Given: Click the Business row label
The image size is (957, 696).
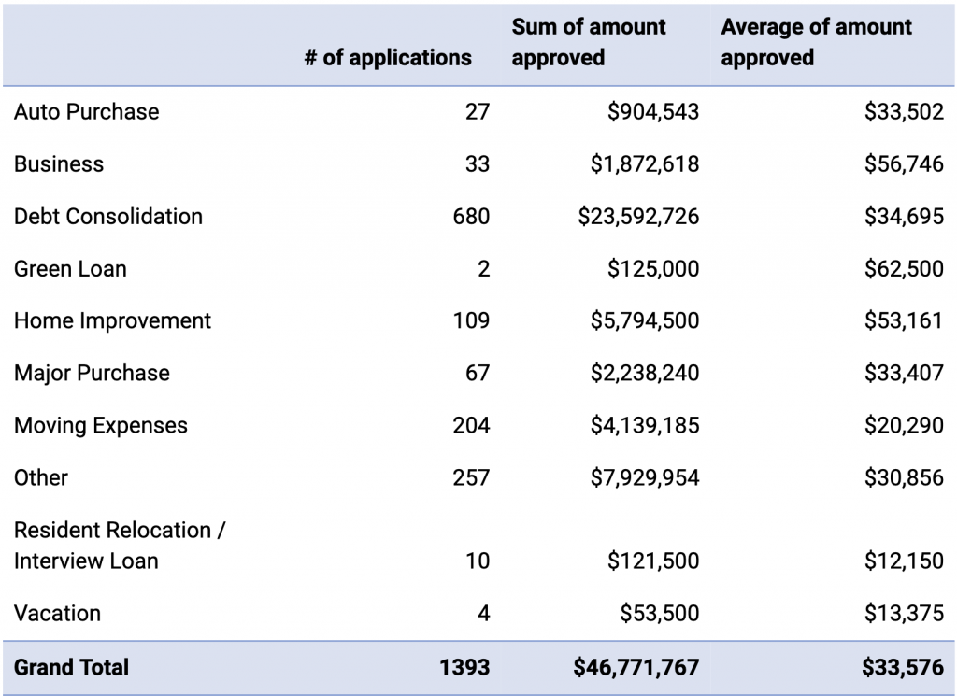Looking at the screenshot, I should click(59, 164).
